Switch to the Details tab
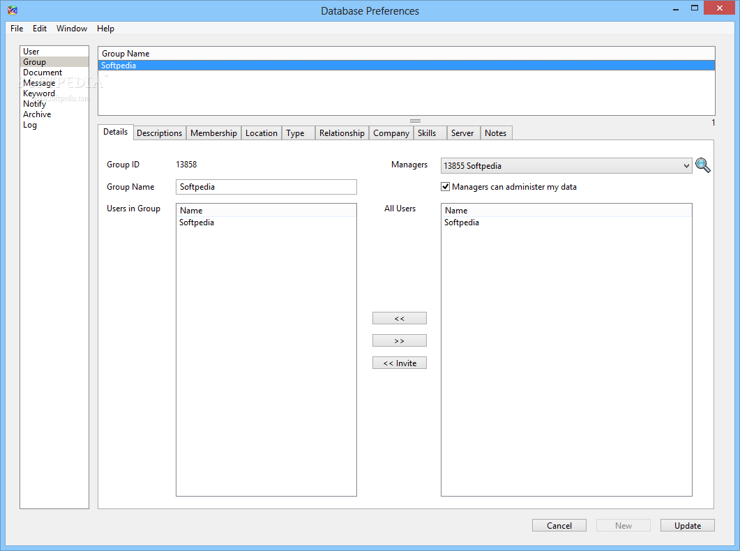The image size is (740, 551). click(x=116, y=132)
